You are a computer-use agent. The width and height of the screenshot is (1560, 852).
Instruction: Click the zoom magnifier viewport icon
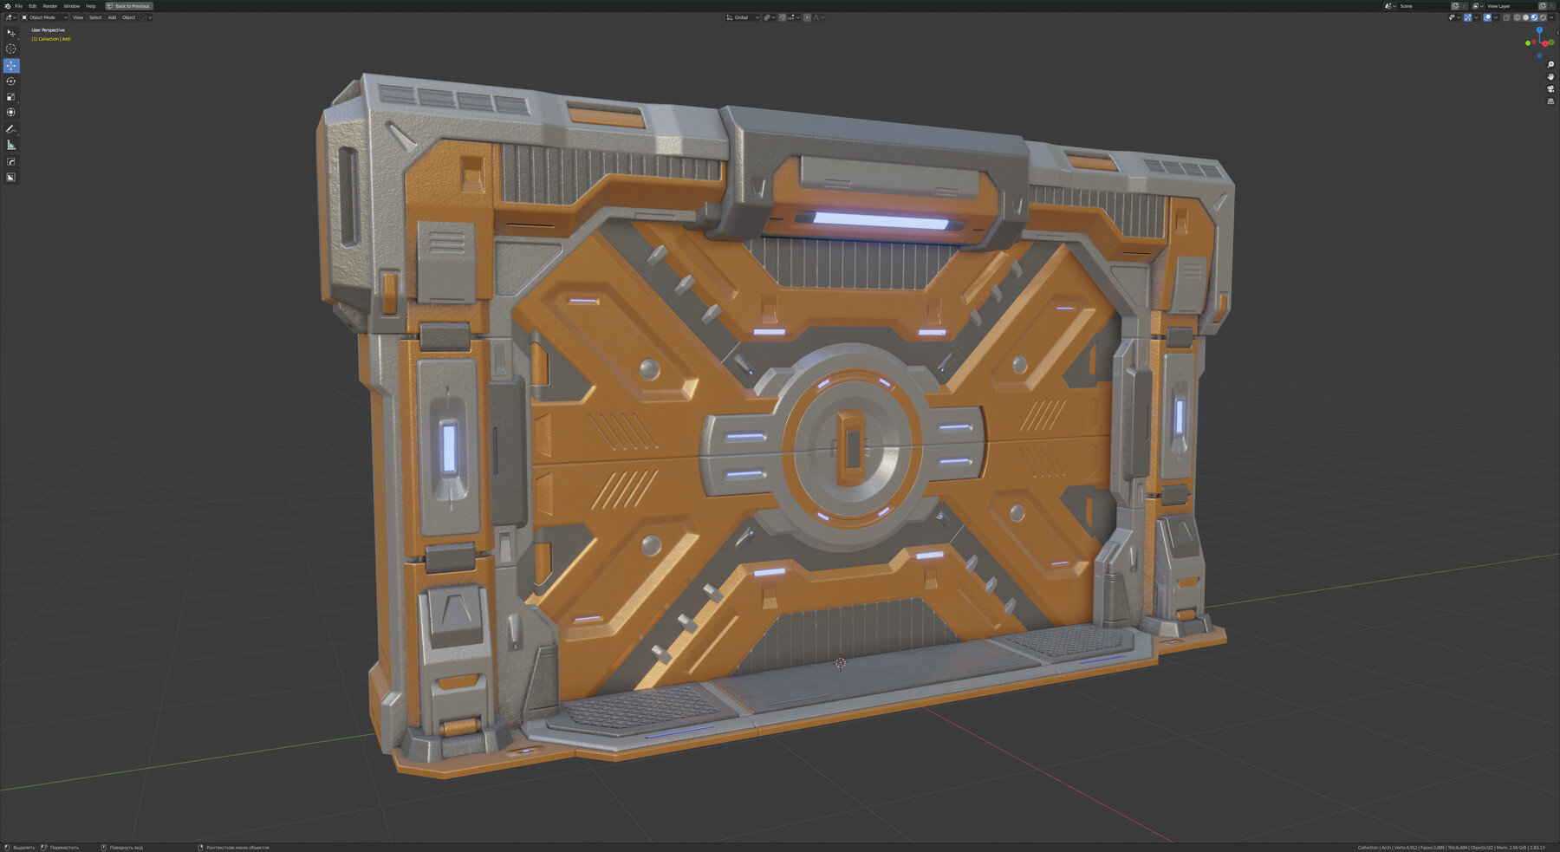tap(1550, 65)
